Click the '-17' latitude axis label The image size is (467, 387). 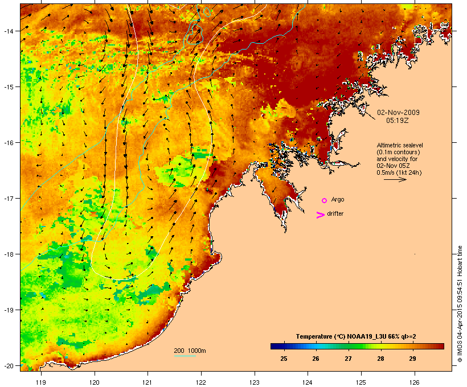coord(8,198)
